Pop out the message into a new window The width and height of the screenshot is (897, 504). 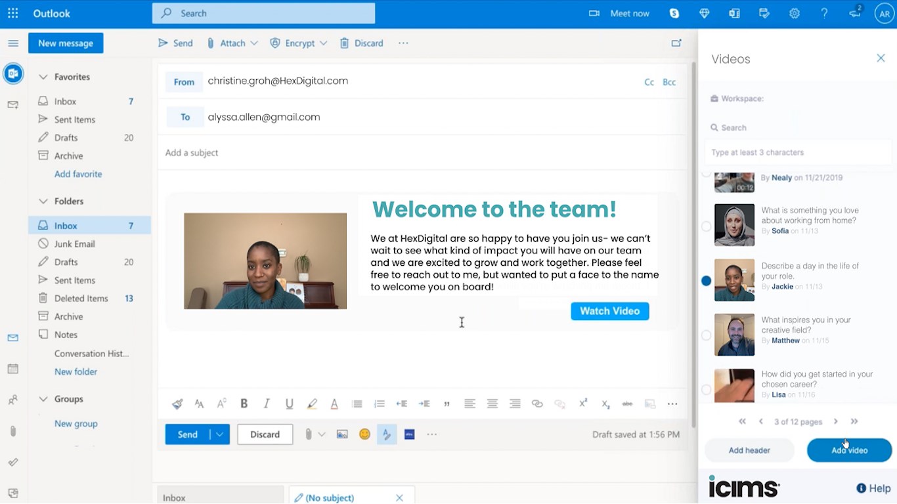click(x=676, y=43)
